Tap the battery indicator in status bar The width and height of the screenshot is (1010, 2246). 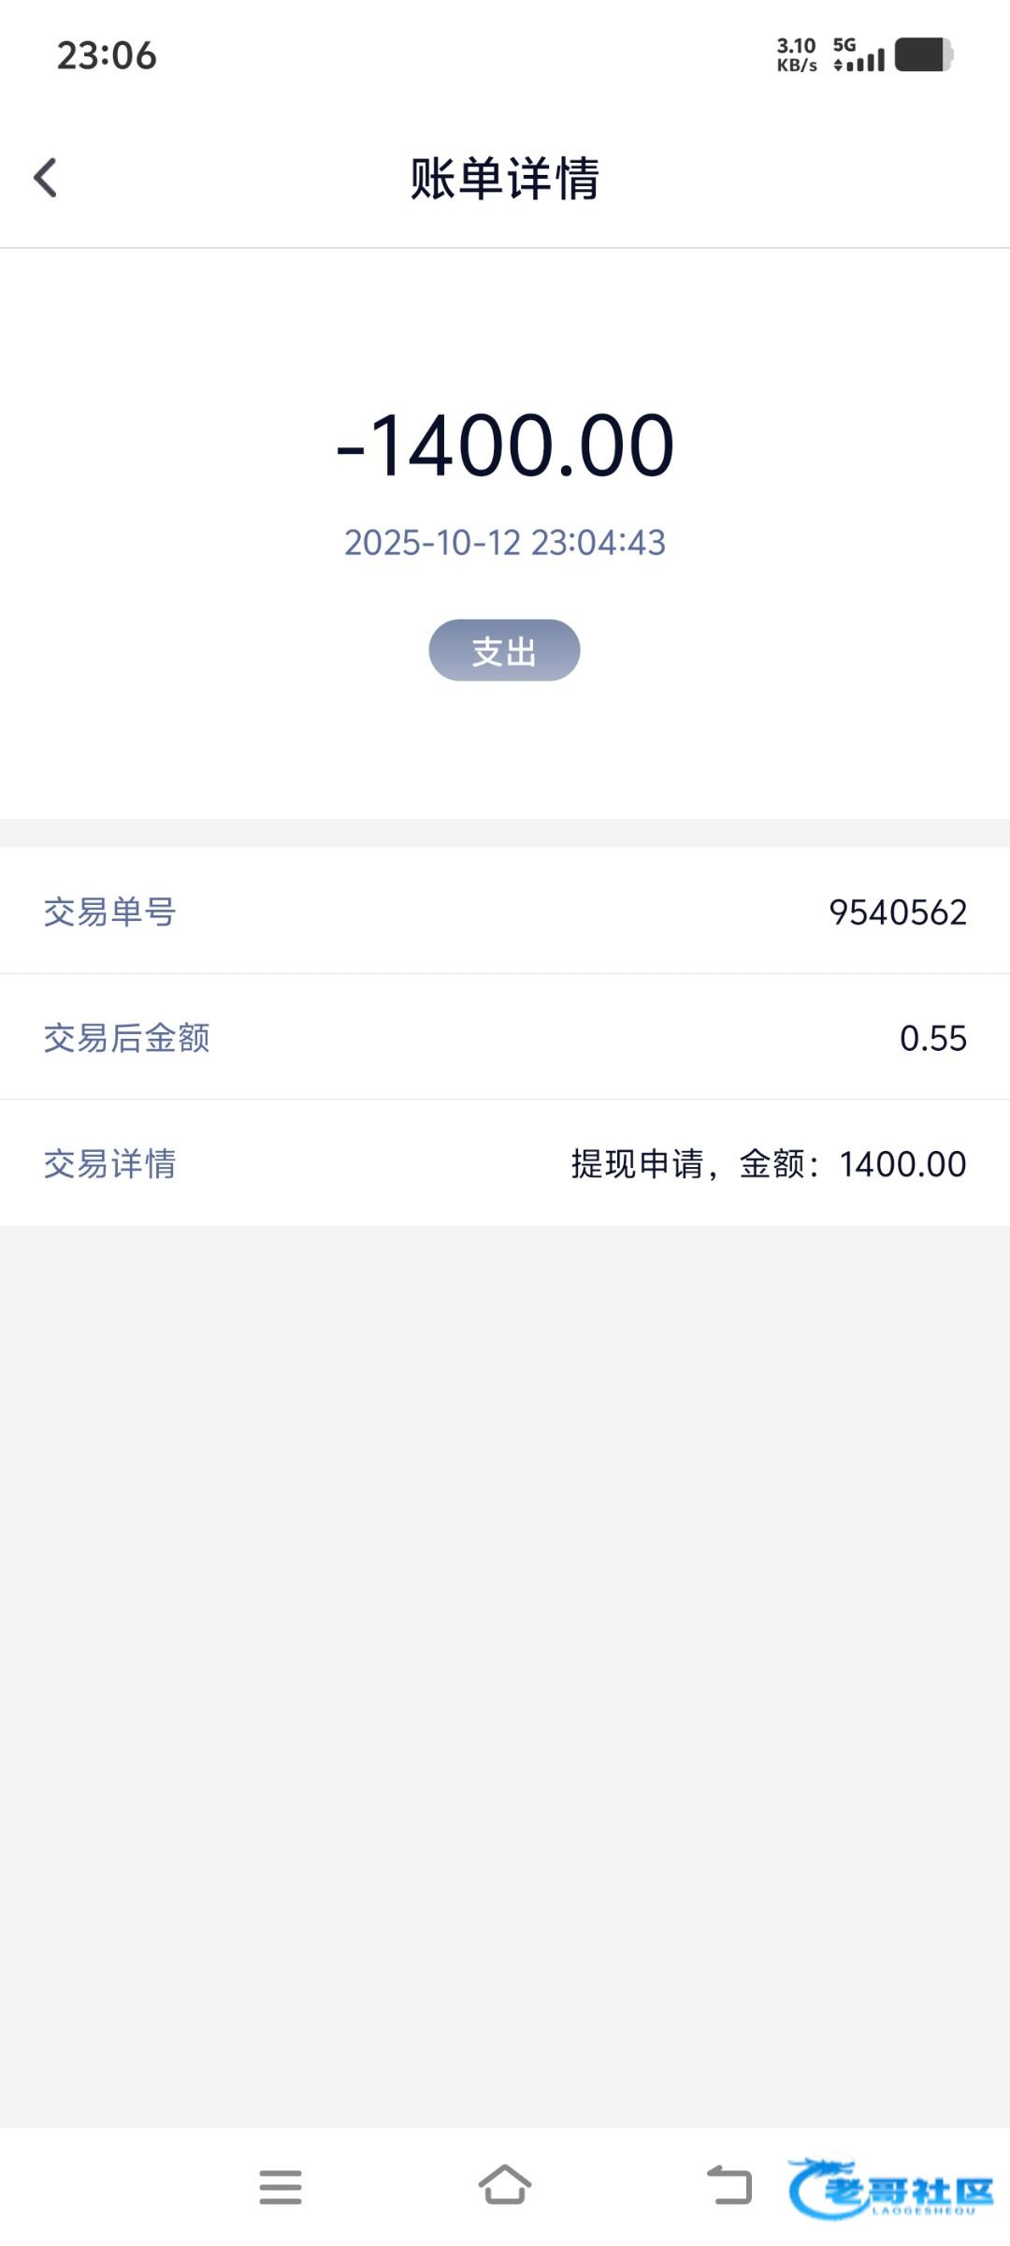pos(923,55)
